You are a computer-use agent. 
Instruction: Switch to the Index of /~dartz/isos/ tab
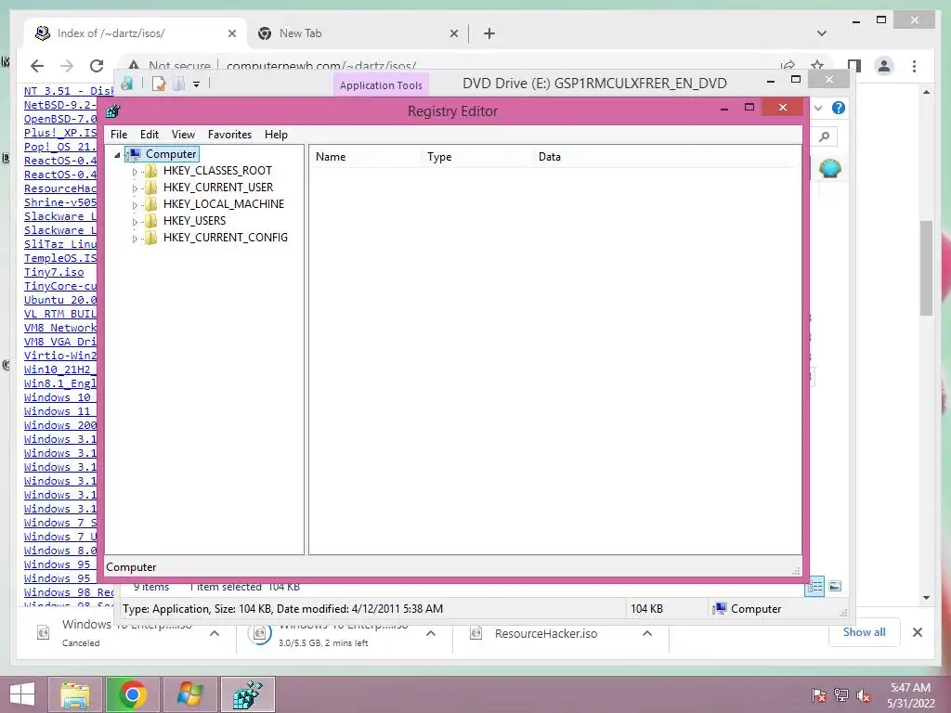click(x=136, y=33)
